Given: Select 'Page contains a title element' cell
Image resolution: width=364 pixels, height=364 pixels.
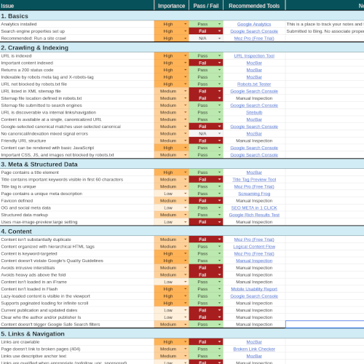Looking at the screenshot, I should click(77, 173).
